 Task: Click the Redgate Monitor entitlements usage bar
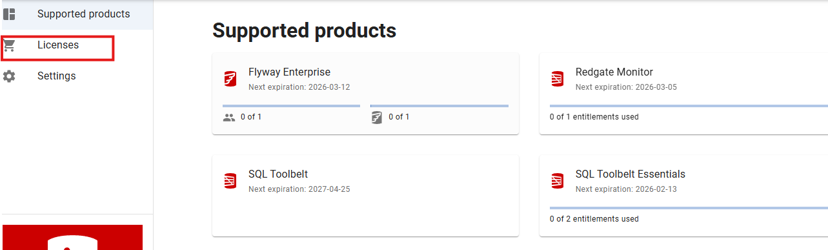coord(689,105)
